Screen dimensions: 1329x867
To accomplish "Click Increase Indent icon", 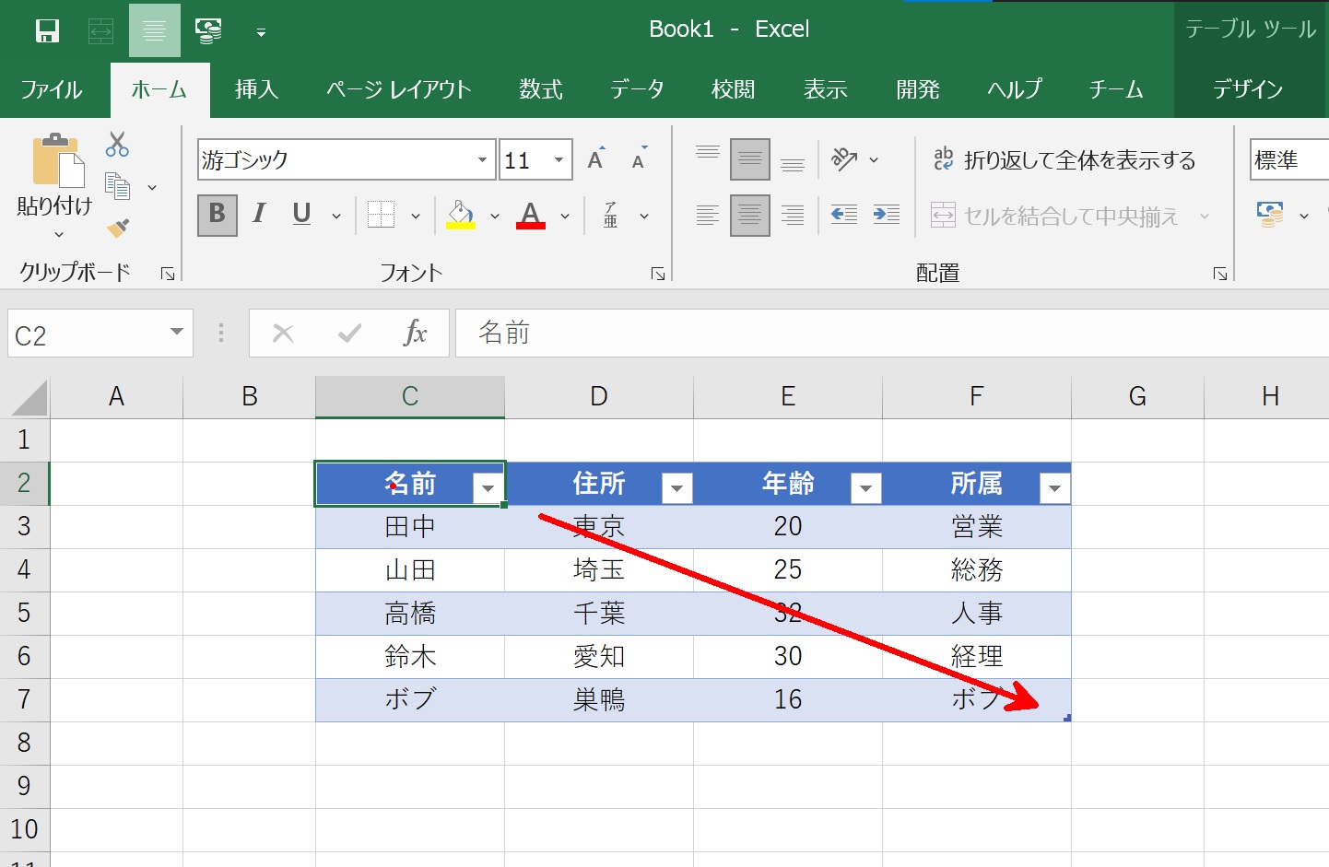I will 887,215.
